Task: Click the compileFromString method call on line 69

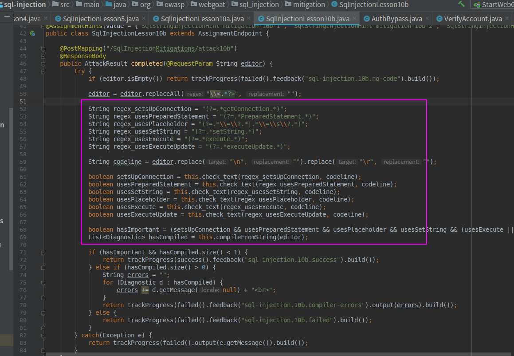Action: [x=244, y=237]
